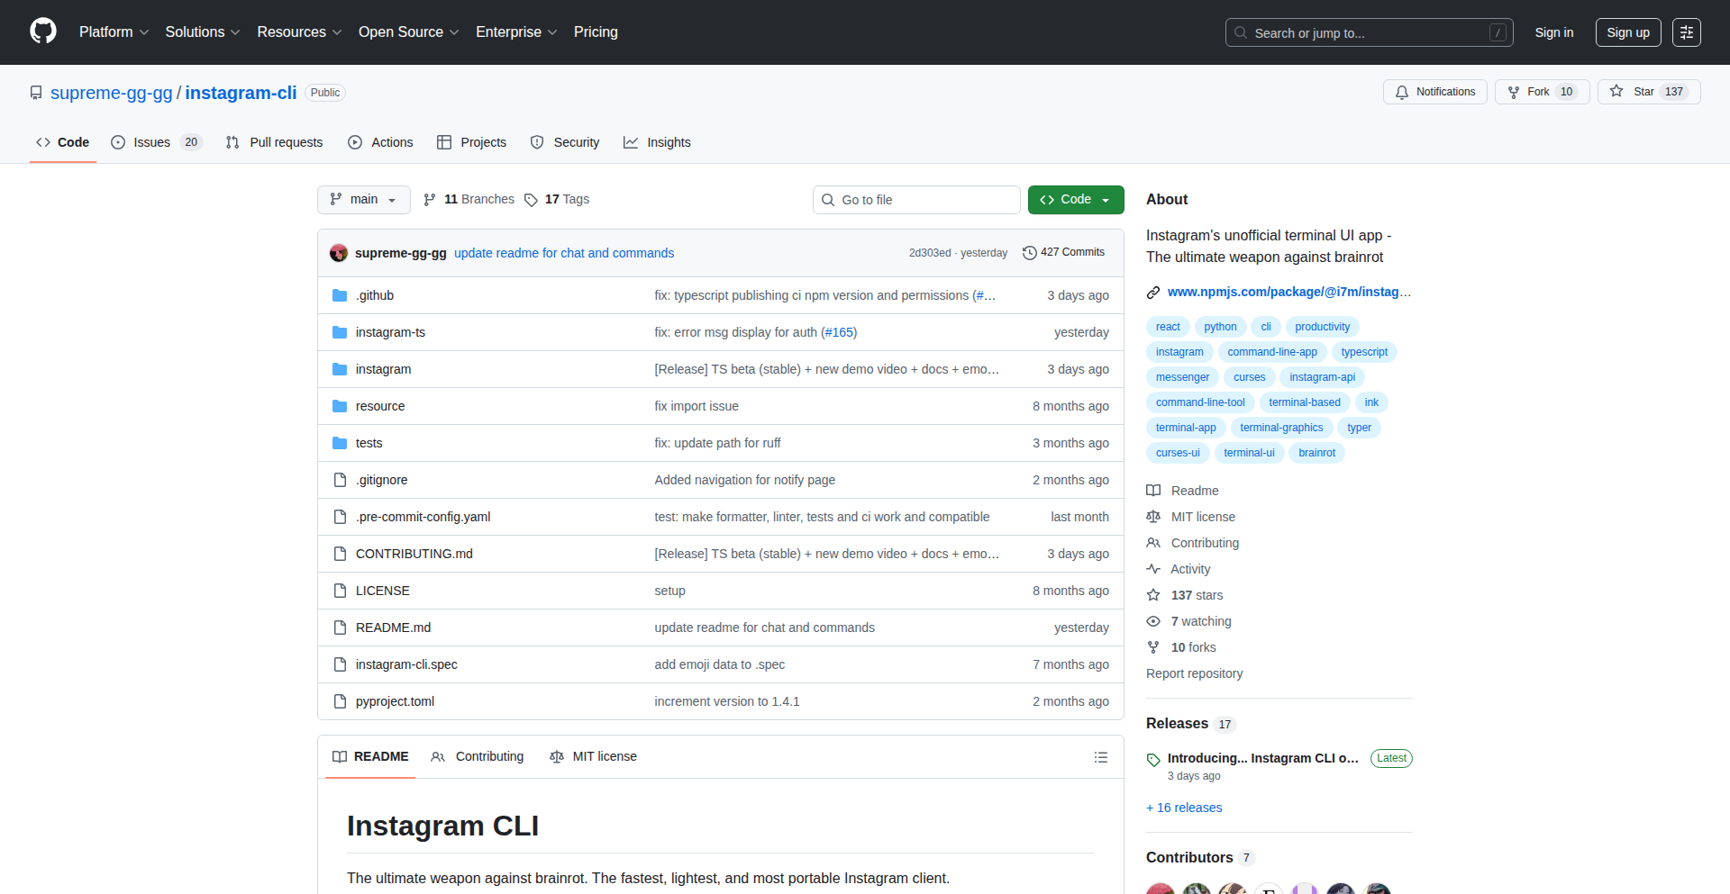Click the Notifications button
Screen dimensions: 1730x894
(1435, 92)
